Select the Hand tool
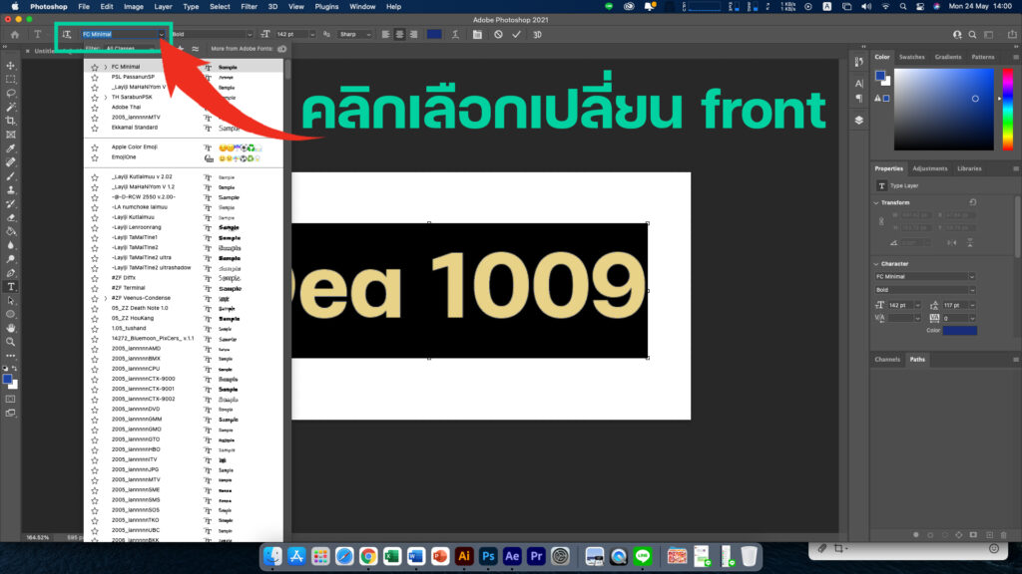Screen dimensions: 1022x574 [11, 328]
